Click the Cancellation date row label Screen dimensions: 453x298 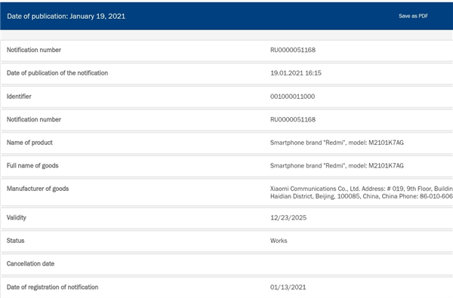coord(31,263)
